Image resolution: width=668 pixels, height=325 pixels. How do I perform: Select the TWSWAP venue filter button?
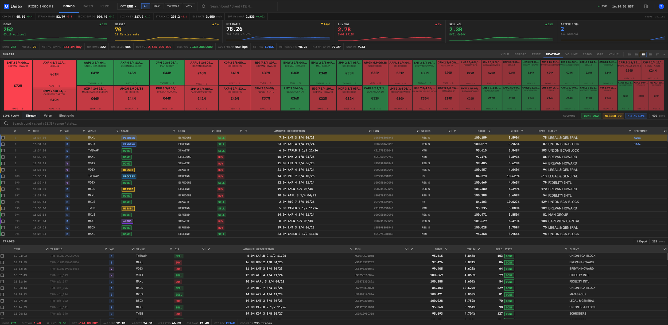point(173,6)
